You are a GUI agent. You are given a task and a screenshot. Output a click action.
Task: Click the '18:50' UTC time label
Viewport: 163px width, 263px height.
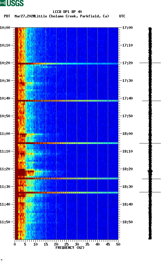tap(127, 222)
